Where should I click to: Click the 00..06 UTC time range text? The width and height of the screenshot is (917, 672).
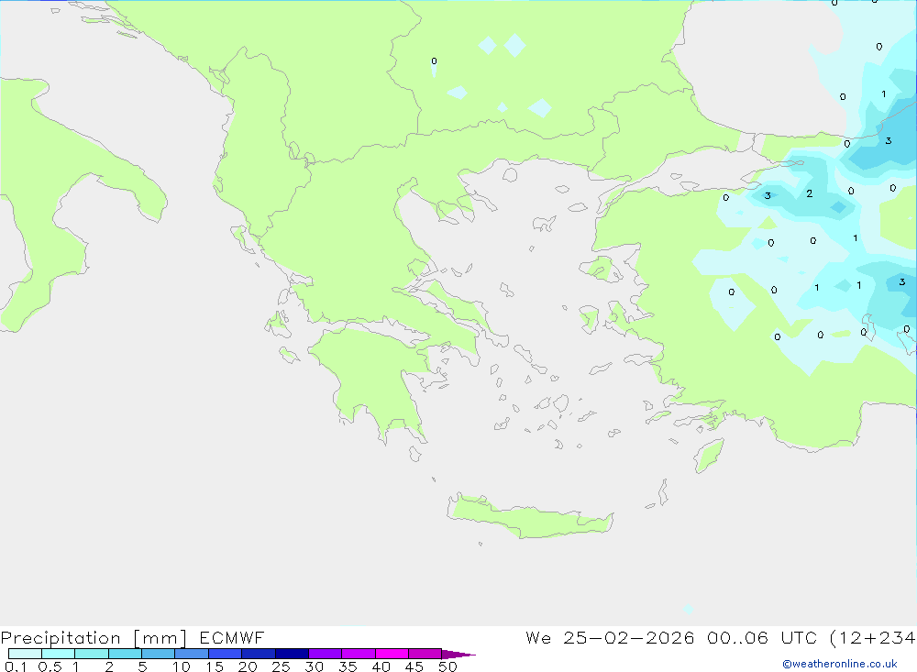[761, 637]
